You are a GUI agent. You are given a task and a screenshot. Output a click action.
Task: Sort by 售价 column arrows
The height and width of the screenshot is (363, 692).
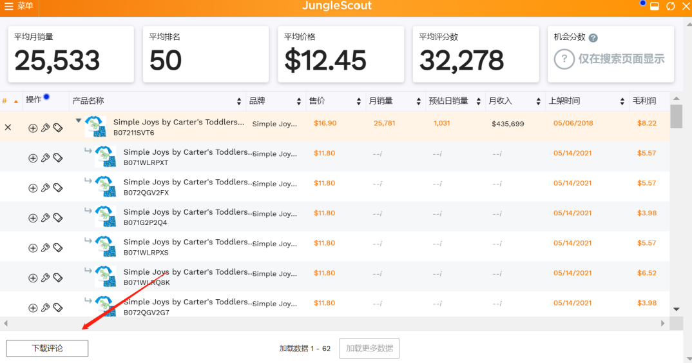click(358, 102)
